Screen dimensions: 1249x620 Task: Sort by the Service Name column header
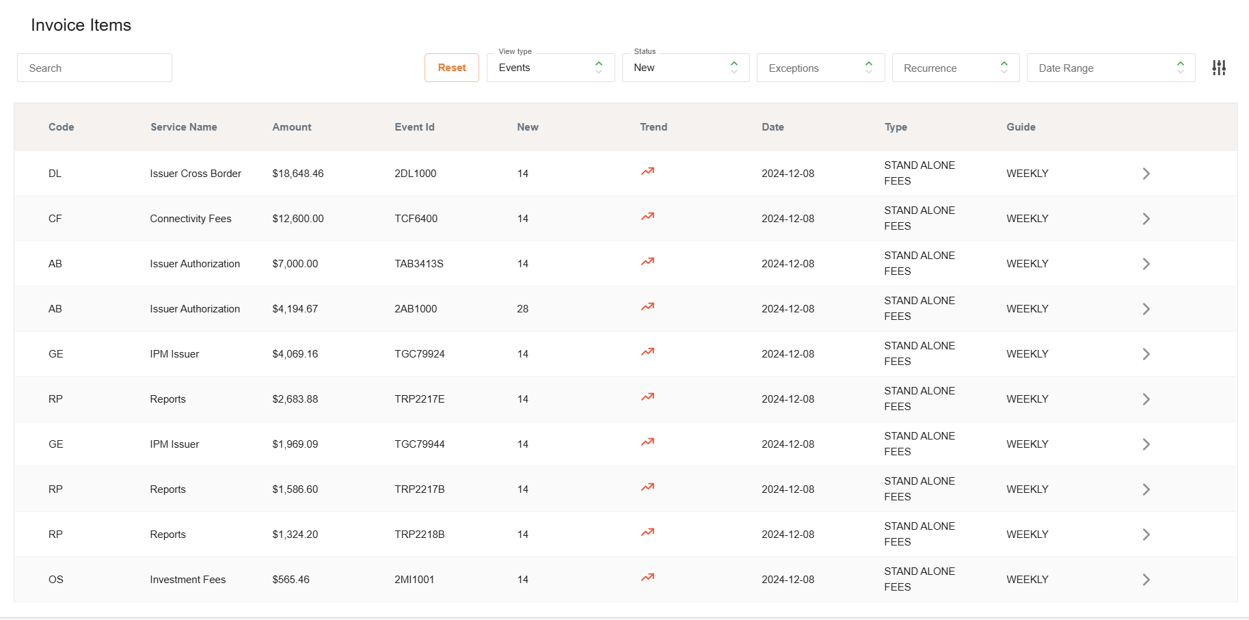[184, 127]
